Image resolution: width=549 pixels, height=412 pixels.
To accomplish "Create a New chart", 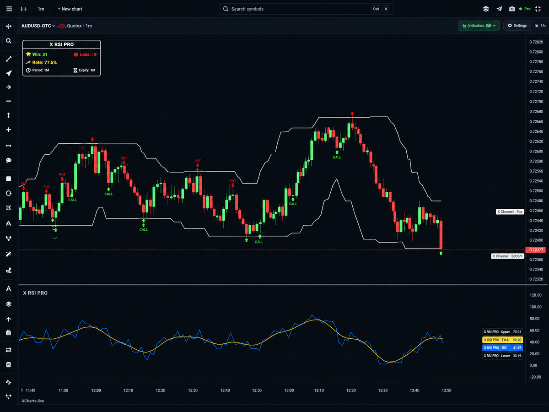I will (70, 9).
